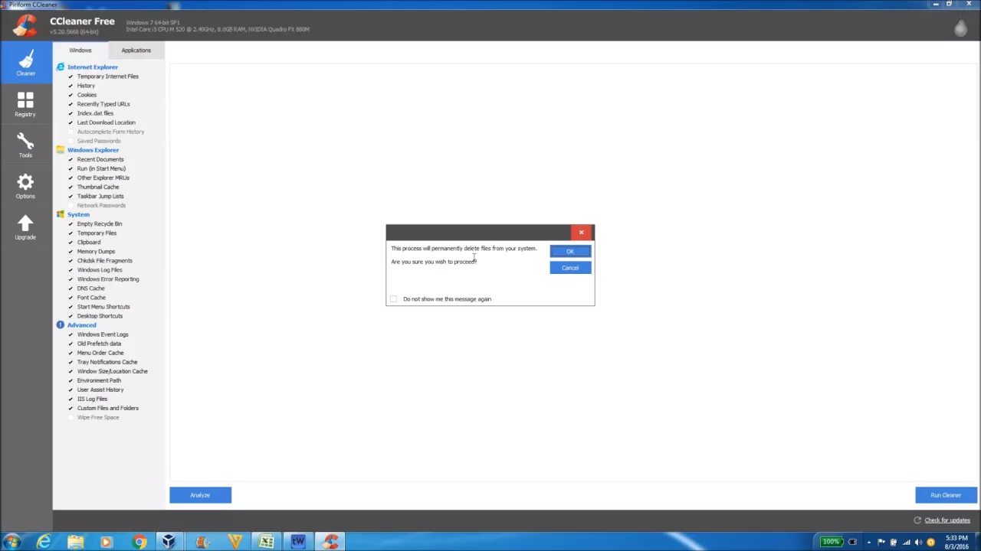This screenshot has width=981, height=551.
Task: Open File Explorer from the taskbar
Action: coord(75,542)
